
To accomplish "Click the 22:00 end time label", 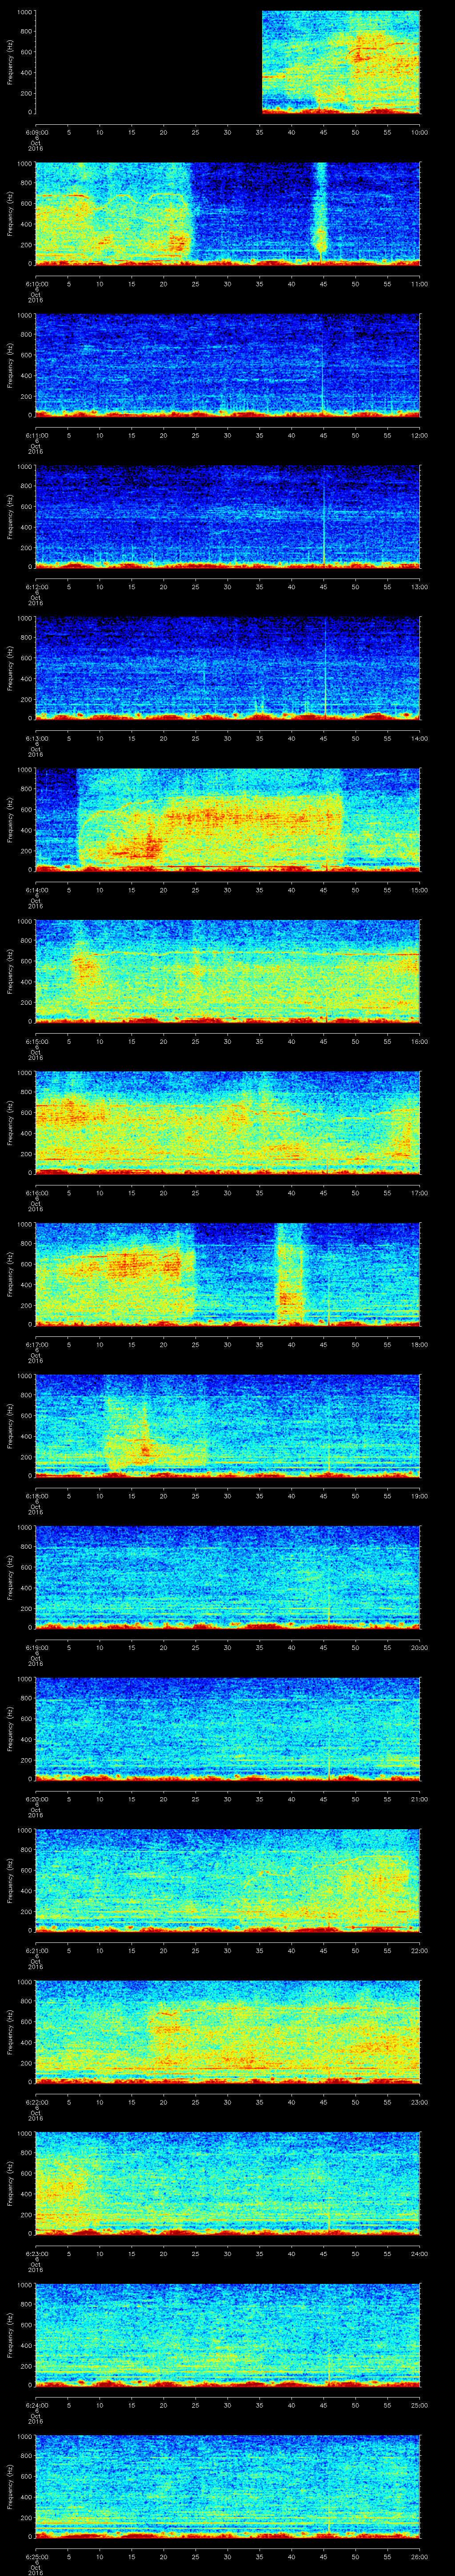I will [x=419, y=1950].
